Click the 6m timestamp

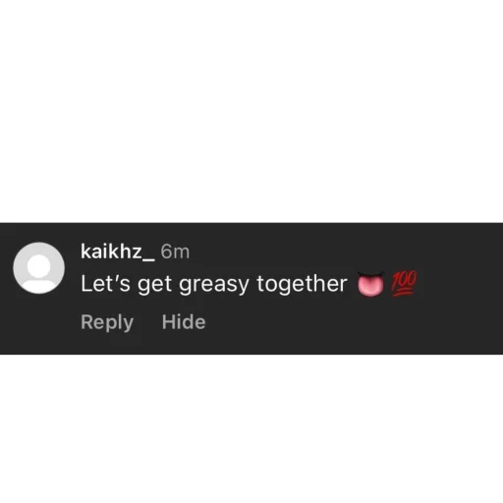coord(175,251)
